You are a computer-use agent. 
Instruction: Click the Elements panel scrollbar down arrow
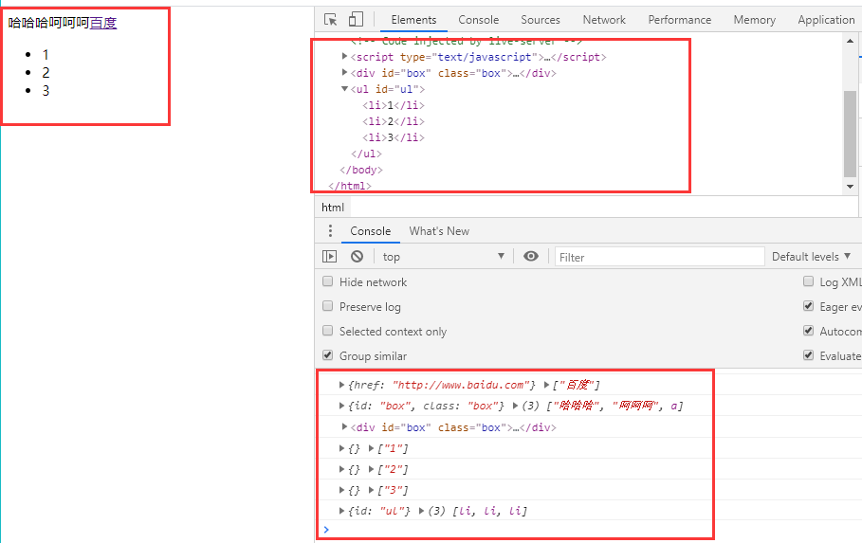pyautogui.click(x=850, y=187)
